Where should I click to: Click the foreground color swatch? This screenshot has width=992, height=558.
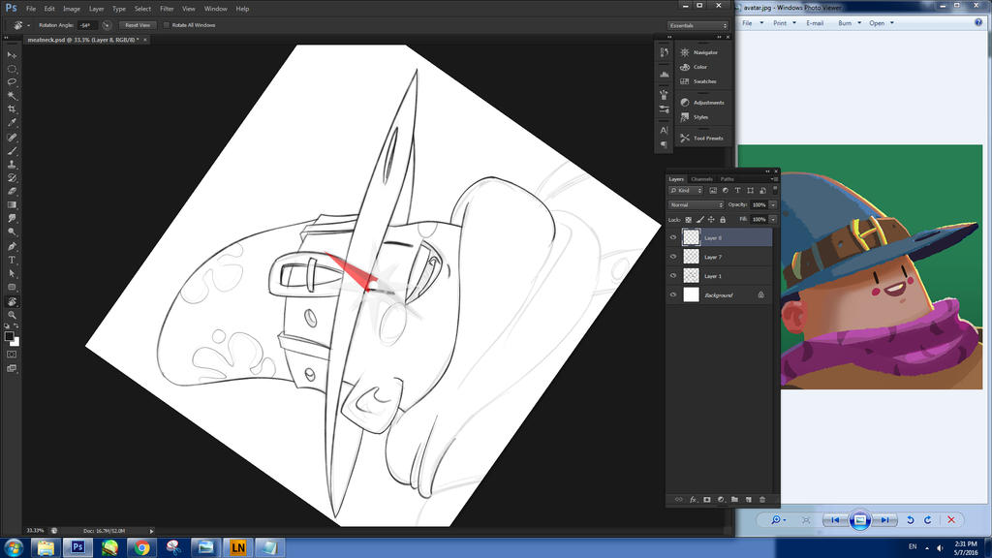point(9,336)
